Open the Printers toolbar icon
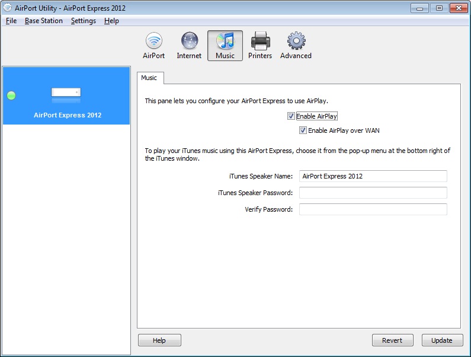This screenshot has width=471, height=357. 260,46
